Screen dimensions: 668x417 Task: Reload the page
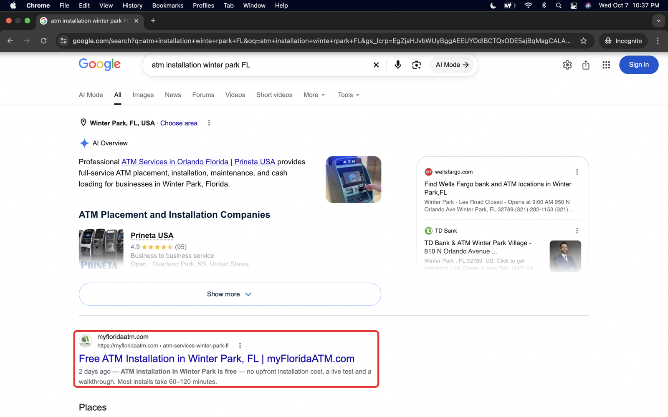click(x=43, y=41)
